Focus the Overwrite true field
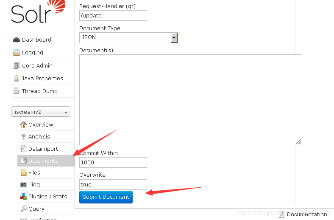Viewport: 334px width, 220px height. point(113,185)
